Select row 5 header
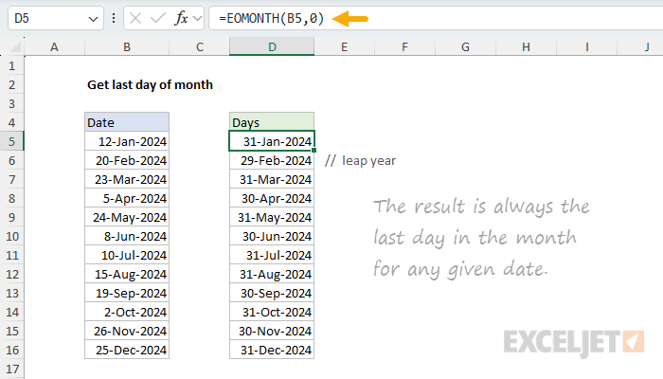This screenshot has width=663, height=379. point(11,141)
